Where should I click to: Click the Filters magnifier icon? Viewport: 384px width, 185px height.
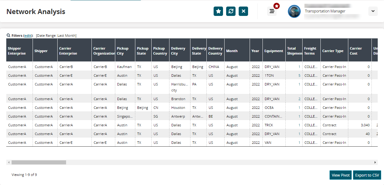[8, 36]
